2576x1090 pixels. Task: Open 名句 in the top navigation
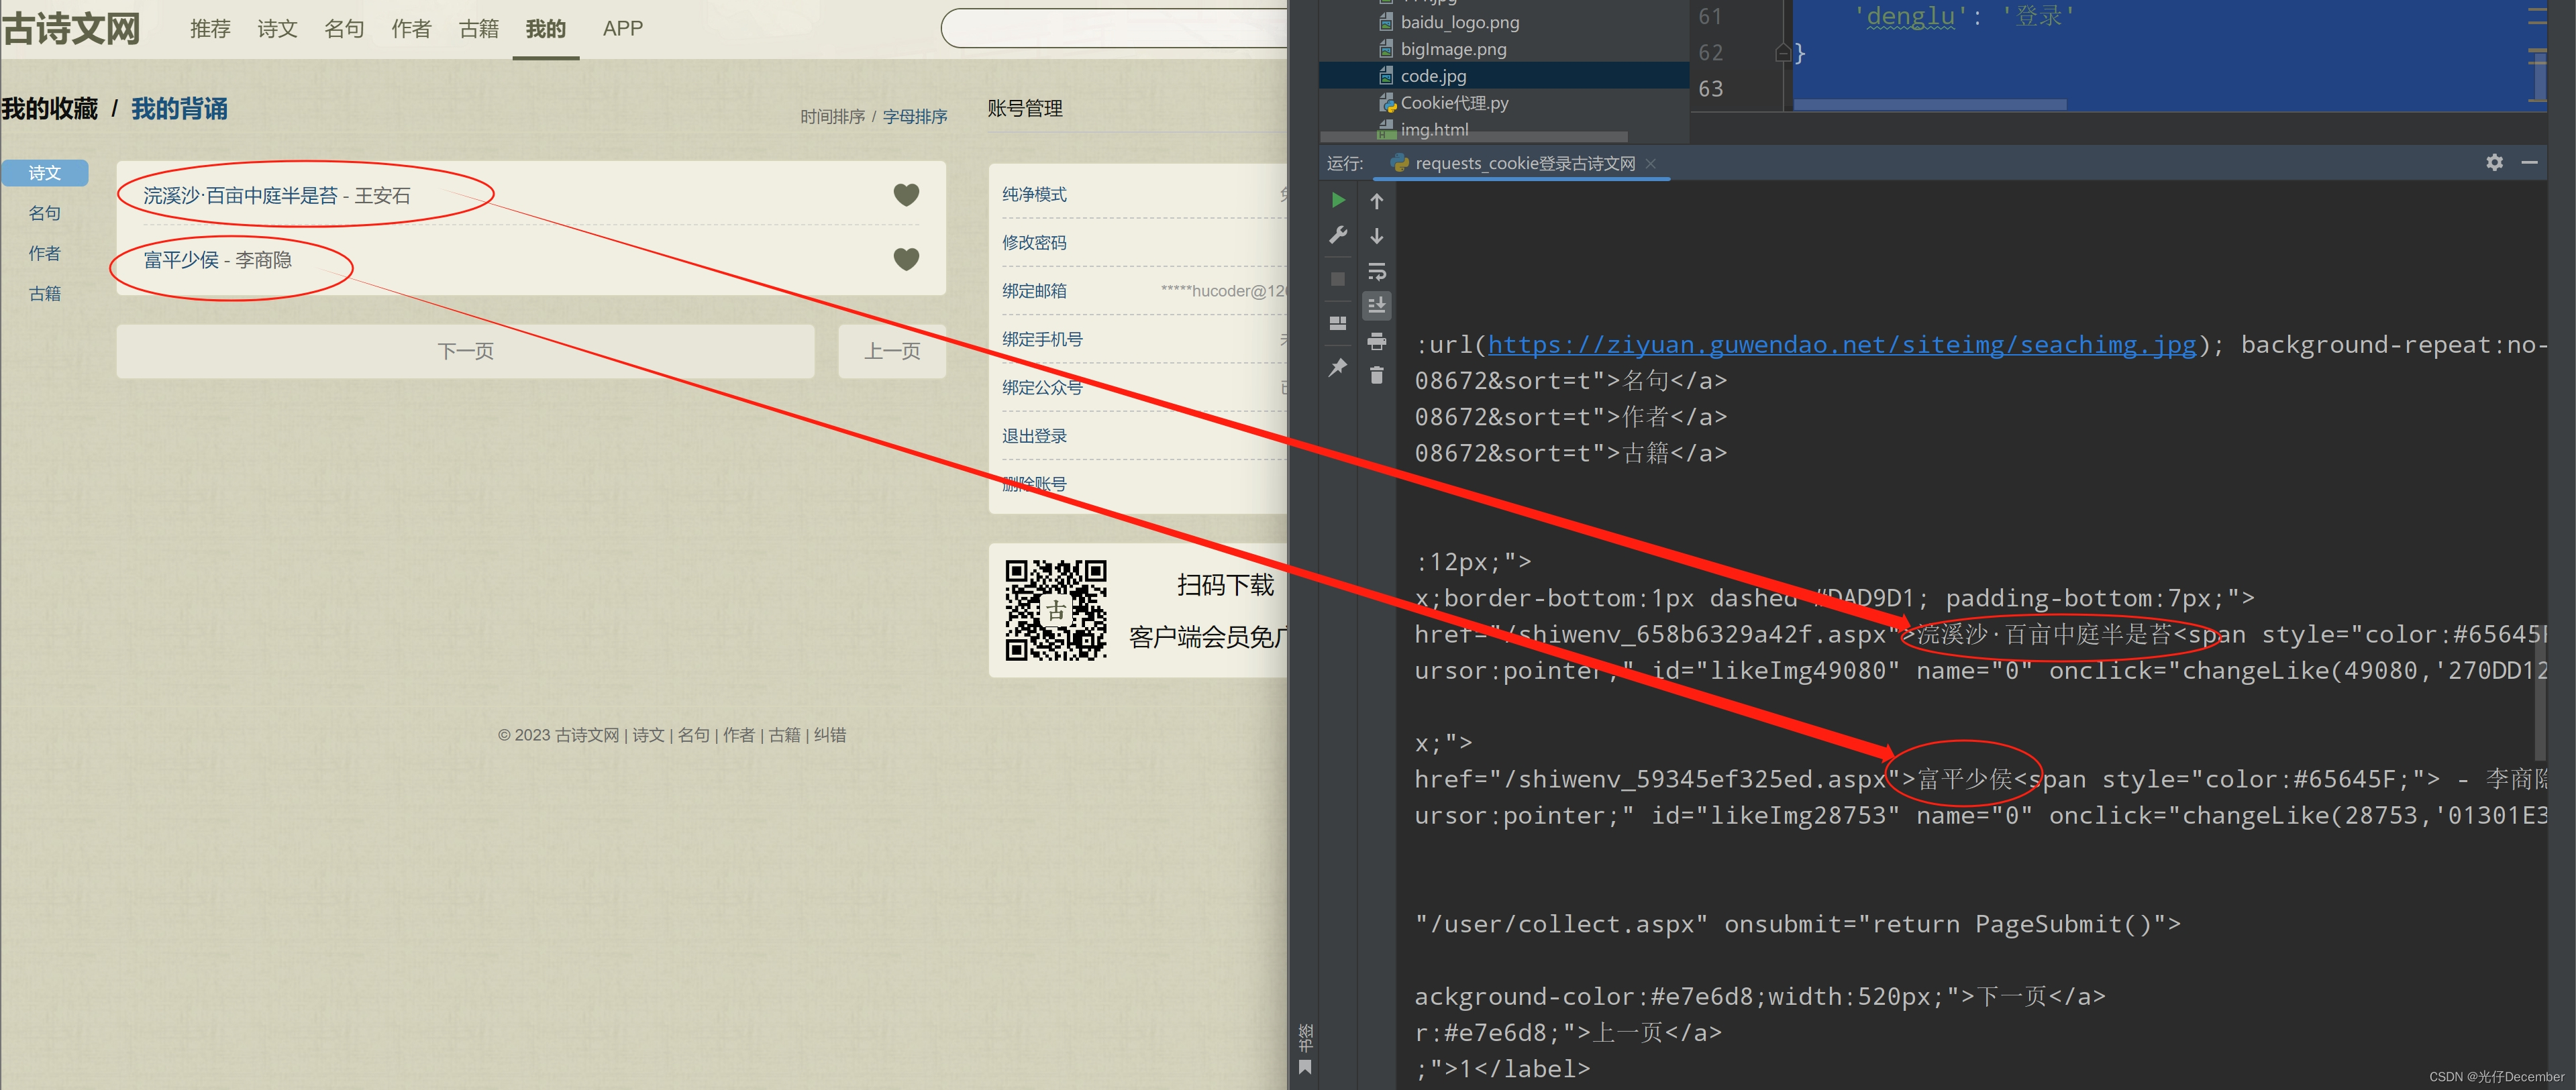pos(344,29)
